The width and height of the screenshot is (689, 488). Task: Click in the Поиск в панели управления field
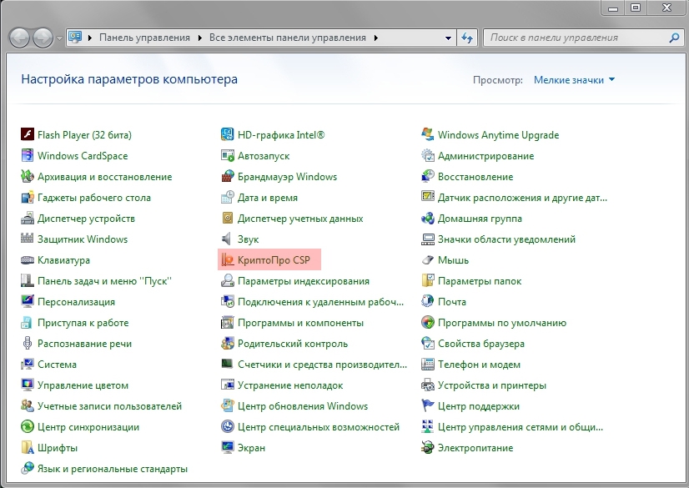click(x=576, y=38)
